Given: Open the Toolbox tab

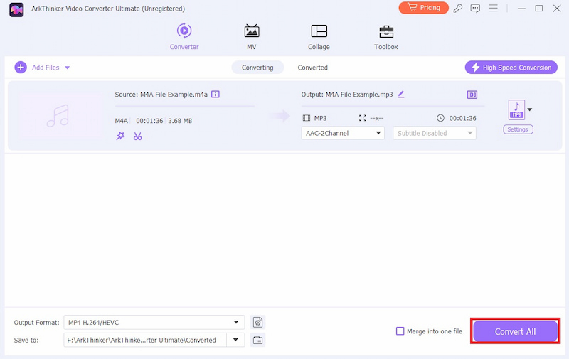Looking at the screenshot, I should coord(386,36).
